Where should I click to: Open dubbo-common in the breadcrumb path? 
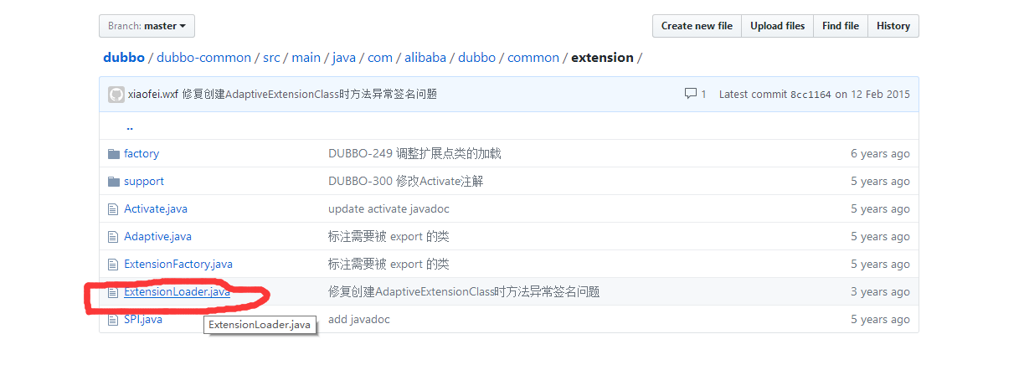[x=203, y=58]
